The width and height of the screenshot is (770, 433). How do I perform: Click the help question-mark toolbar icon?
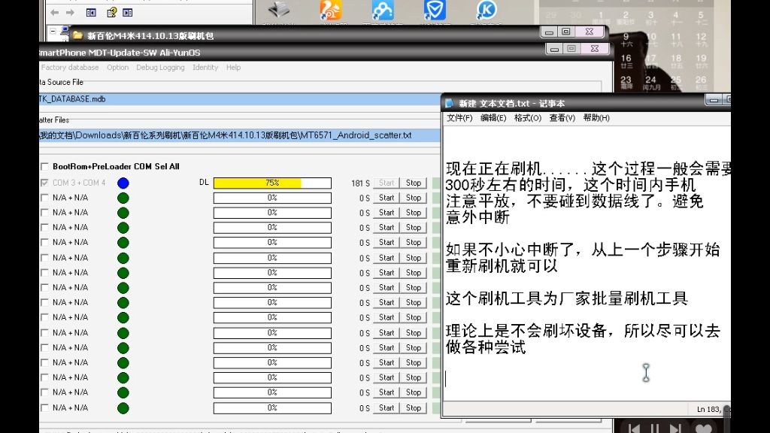[112, 12]
